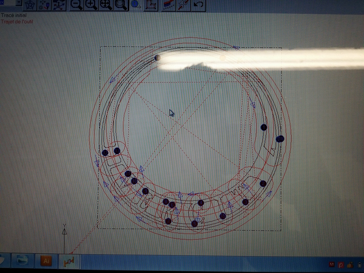The image size is (364, 273).
Task: Check the battery icon in system tray
Action: tap(360, 264)
